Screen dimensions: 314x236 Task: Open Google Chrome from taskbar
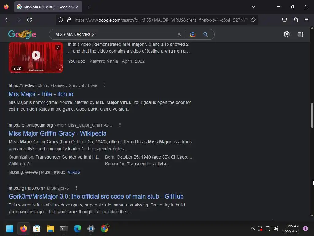105,228
